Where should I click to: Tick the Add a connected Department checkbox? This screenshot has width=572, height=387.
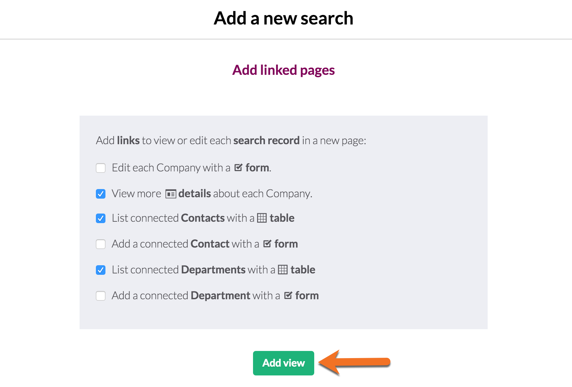[x=101, y=296]
